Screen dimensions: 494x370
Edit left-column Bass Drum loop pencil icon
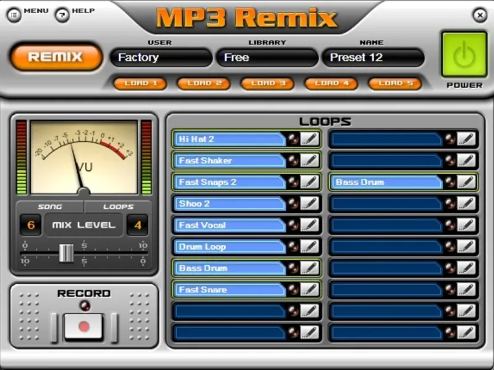310,268
